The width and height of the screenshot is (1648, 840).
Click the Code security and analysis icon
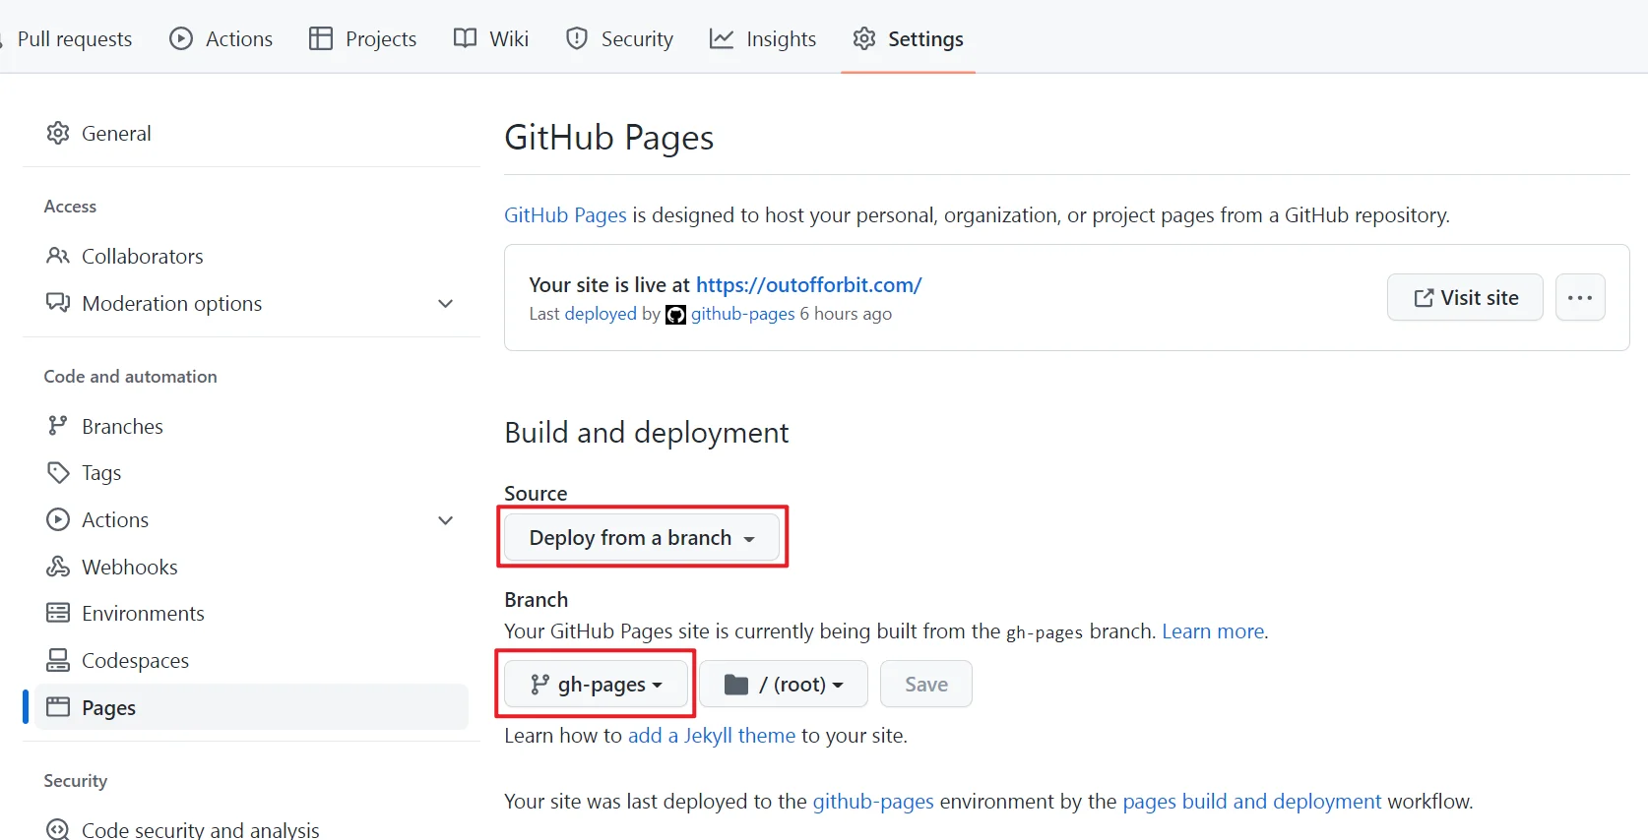pos(58,829)
